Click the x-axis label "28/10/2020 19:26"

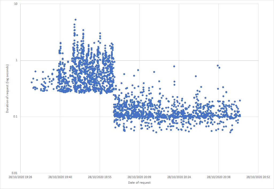pyautogui.click(x=20, y=177)
